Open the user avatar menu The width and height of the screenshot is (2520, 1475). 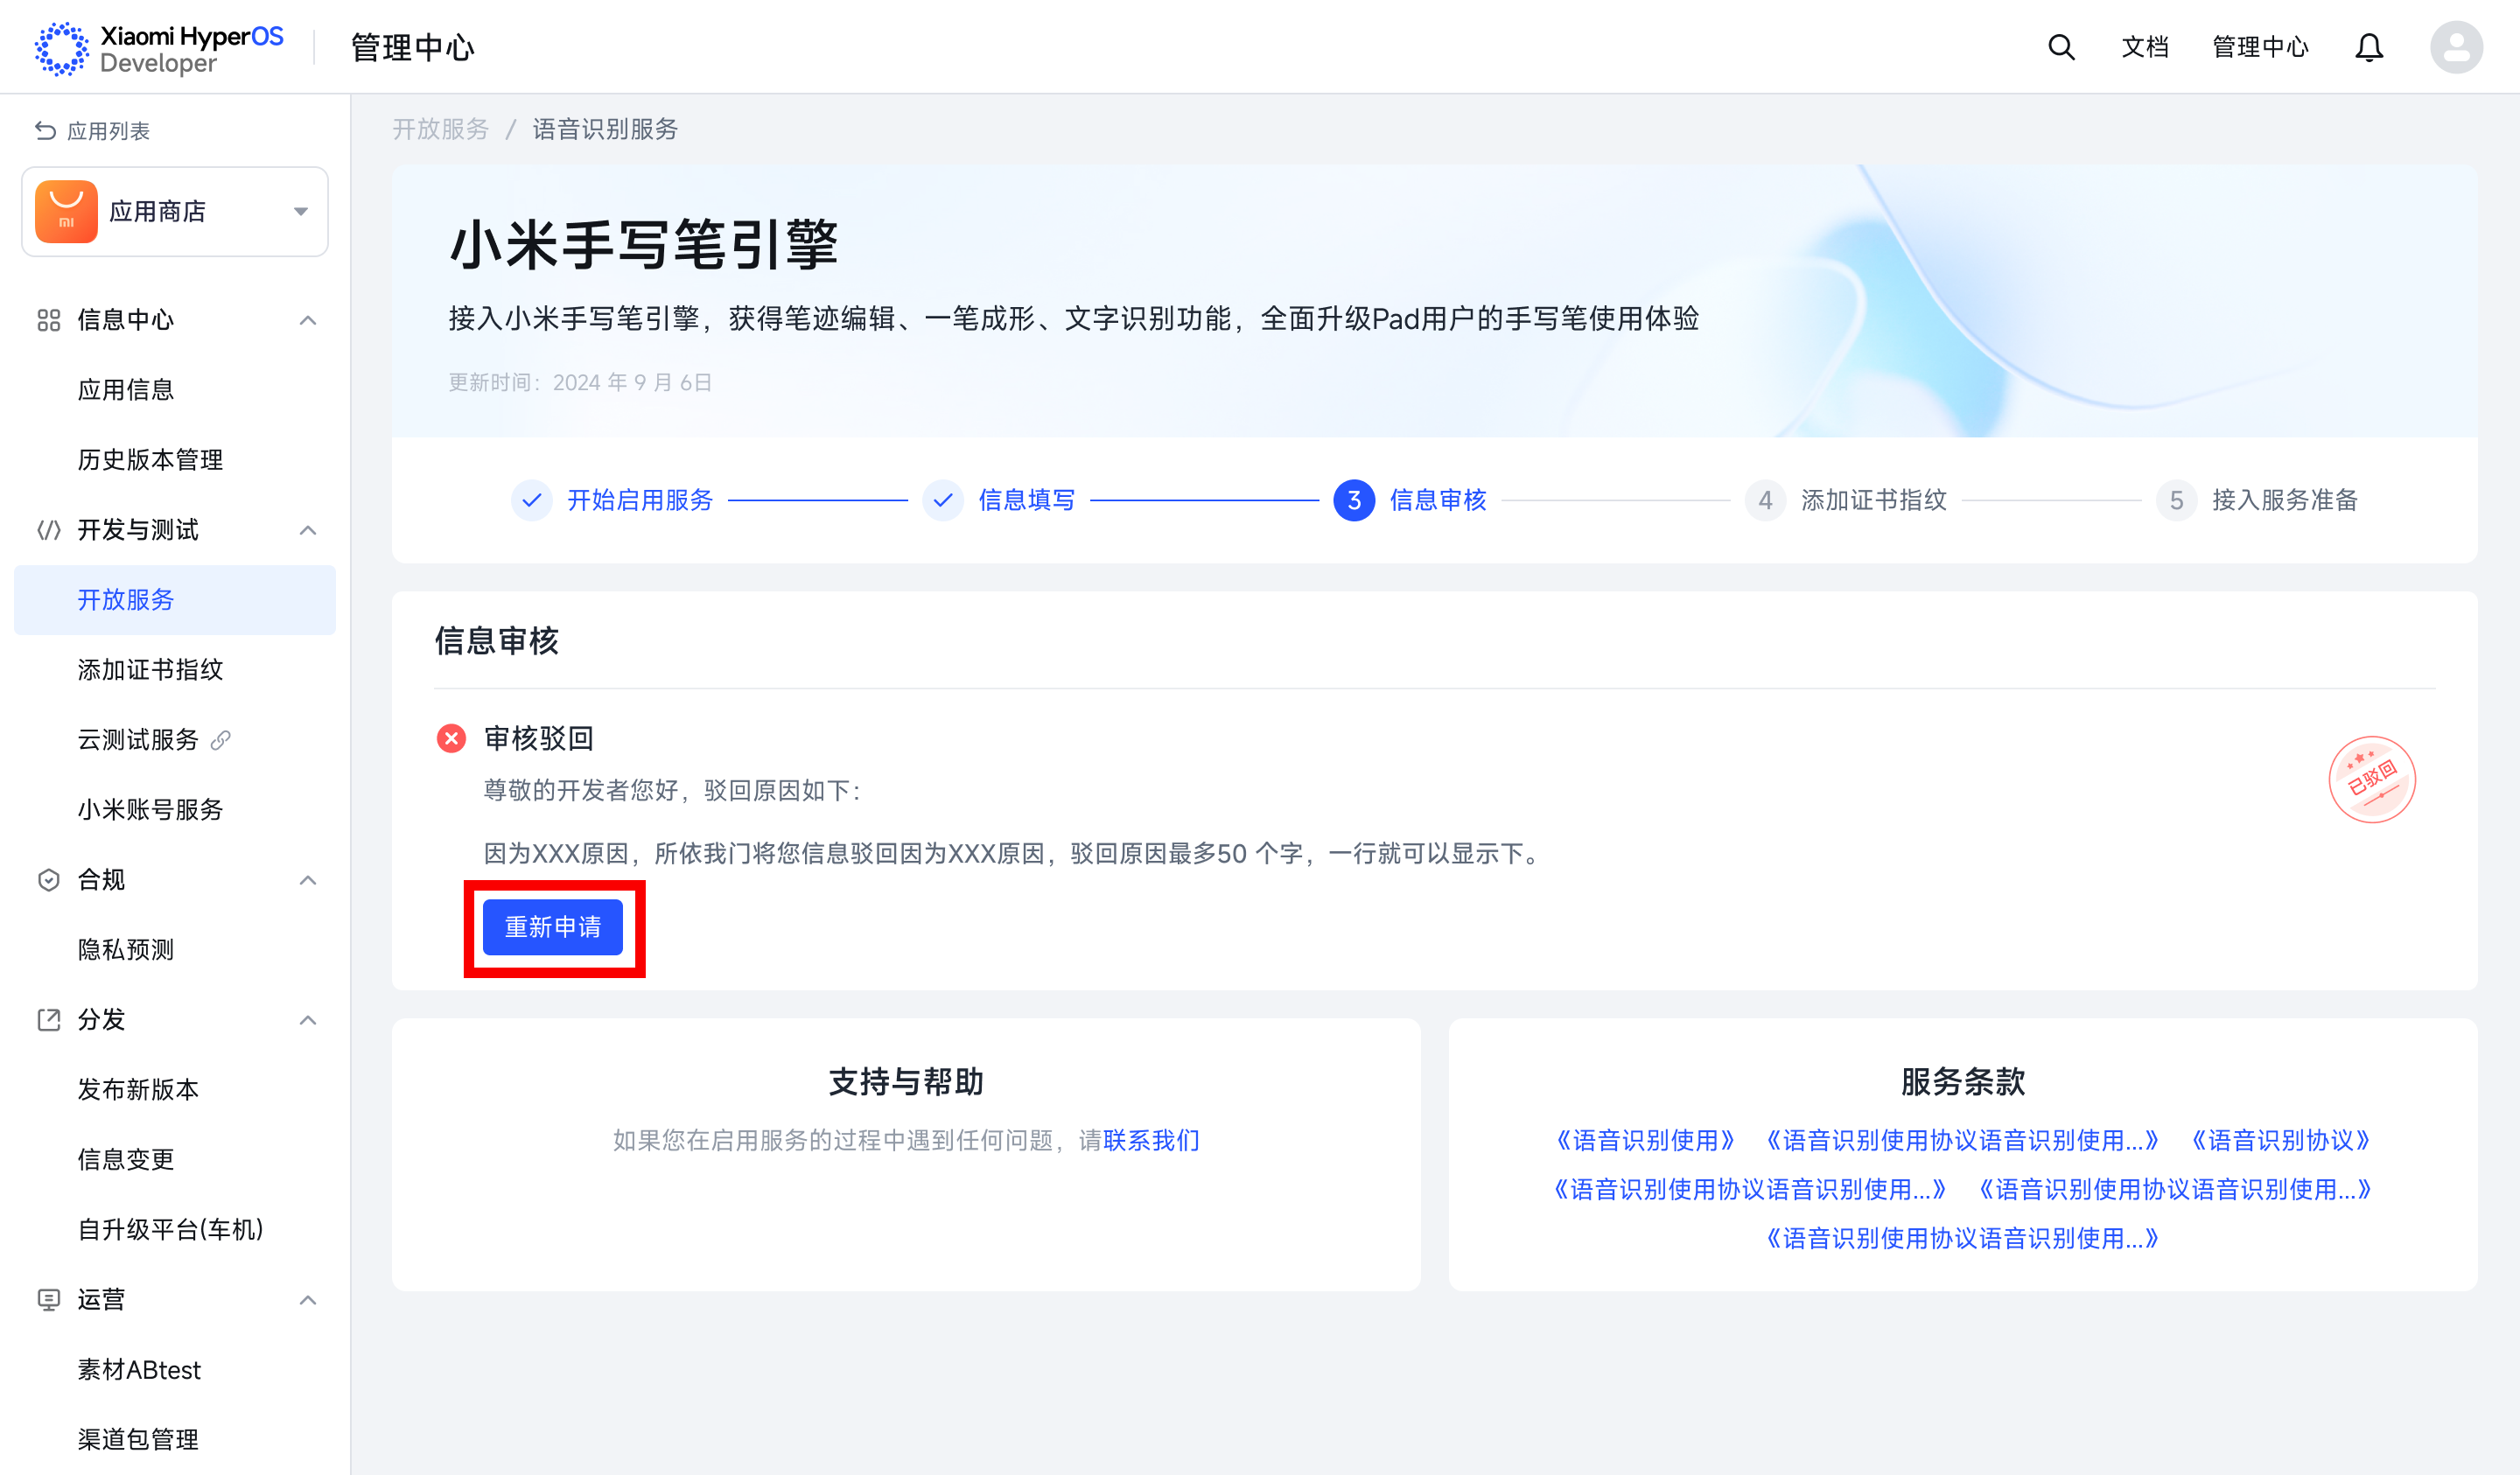click(x=2456, y=47)
